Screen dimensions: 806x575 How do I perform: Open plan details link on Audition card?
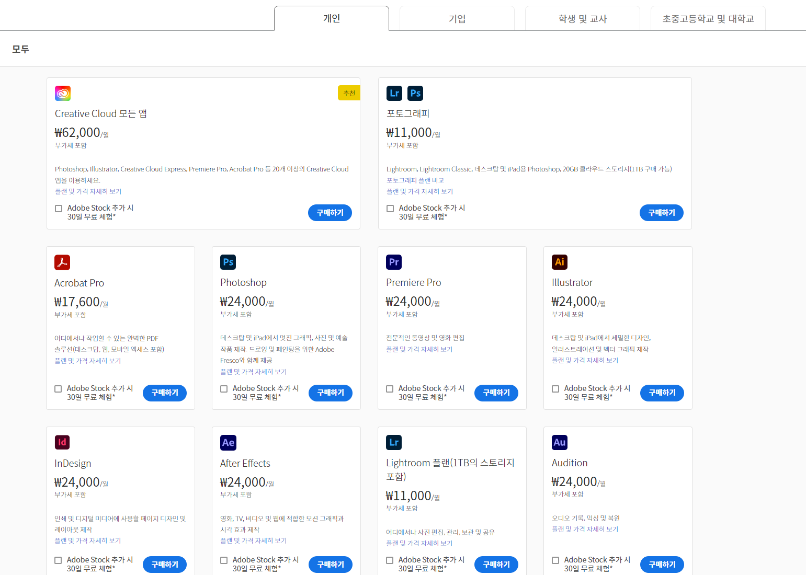click(x=585, y=530)
